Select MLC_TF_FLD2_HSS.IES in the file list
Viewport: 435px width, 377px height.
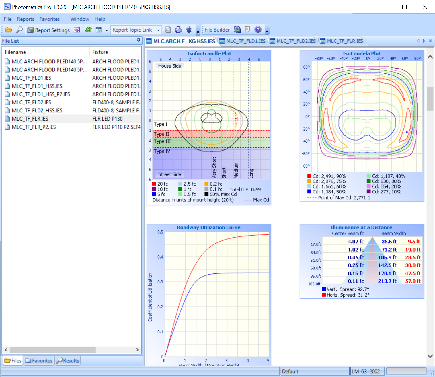[37, 110]
